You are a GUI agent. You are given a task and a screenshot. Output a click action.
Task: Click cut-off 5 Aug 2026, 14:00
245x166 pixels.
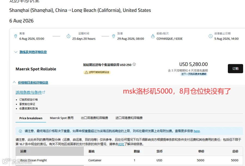pos(226,39)
